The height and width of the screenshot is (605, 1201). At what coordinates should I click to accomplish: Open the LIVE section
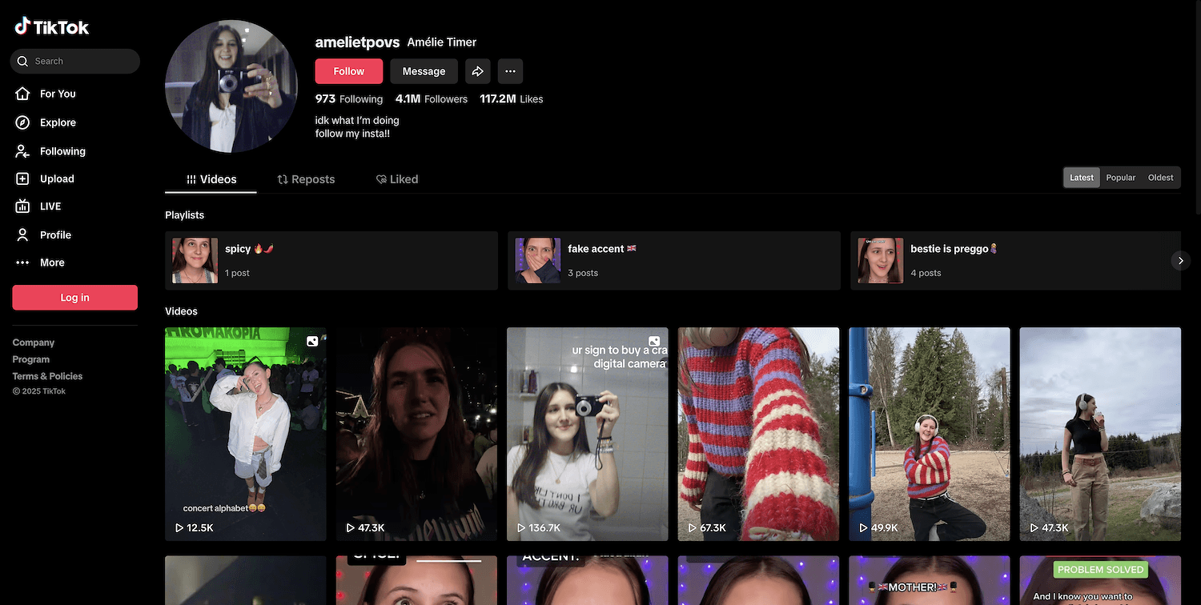click(x=50, y=206)
